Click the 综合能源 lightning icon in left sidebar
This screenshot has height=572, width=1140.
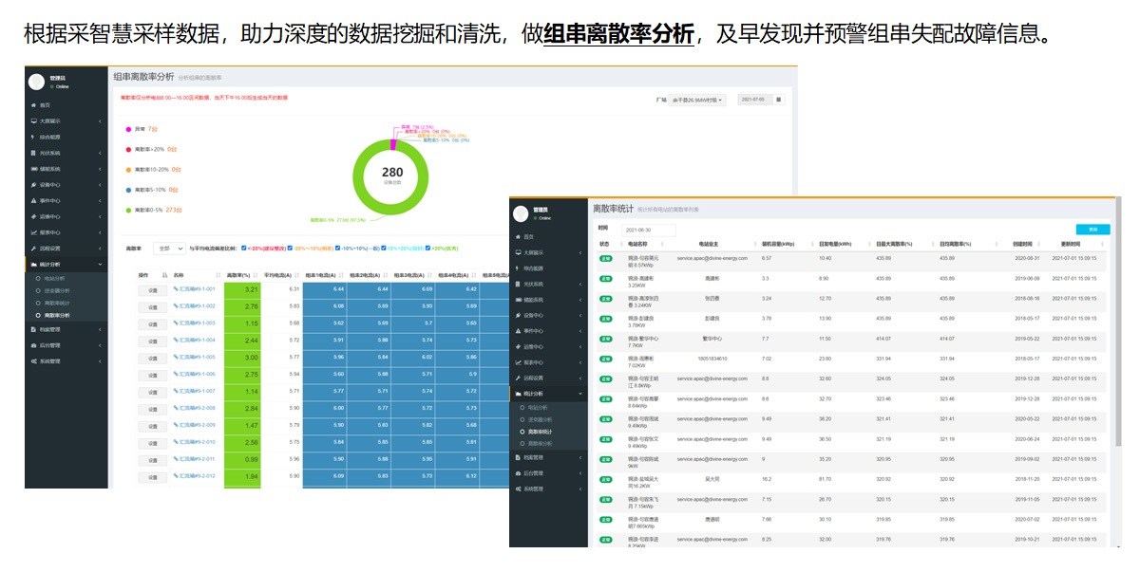click(34, 137)
